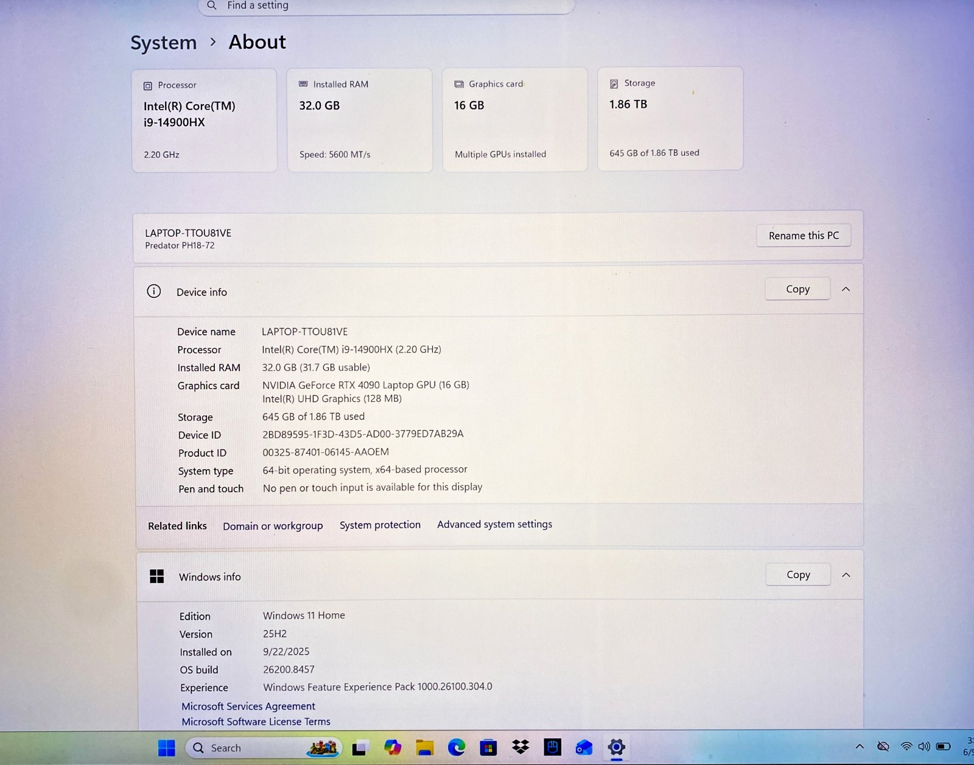Select the Installed RAM summary card
This screenshot has width=974, height=765.
tap(360, 120)
